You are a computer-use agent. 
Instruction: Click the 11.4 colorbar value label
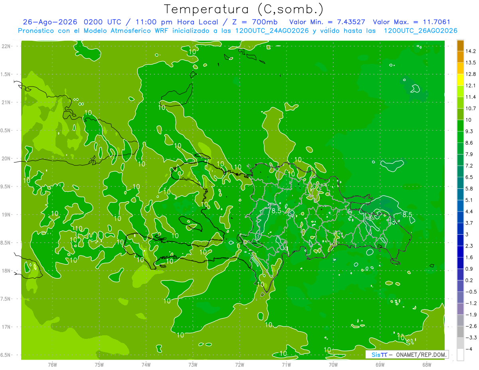pos(471,97)
